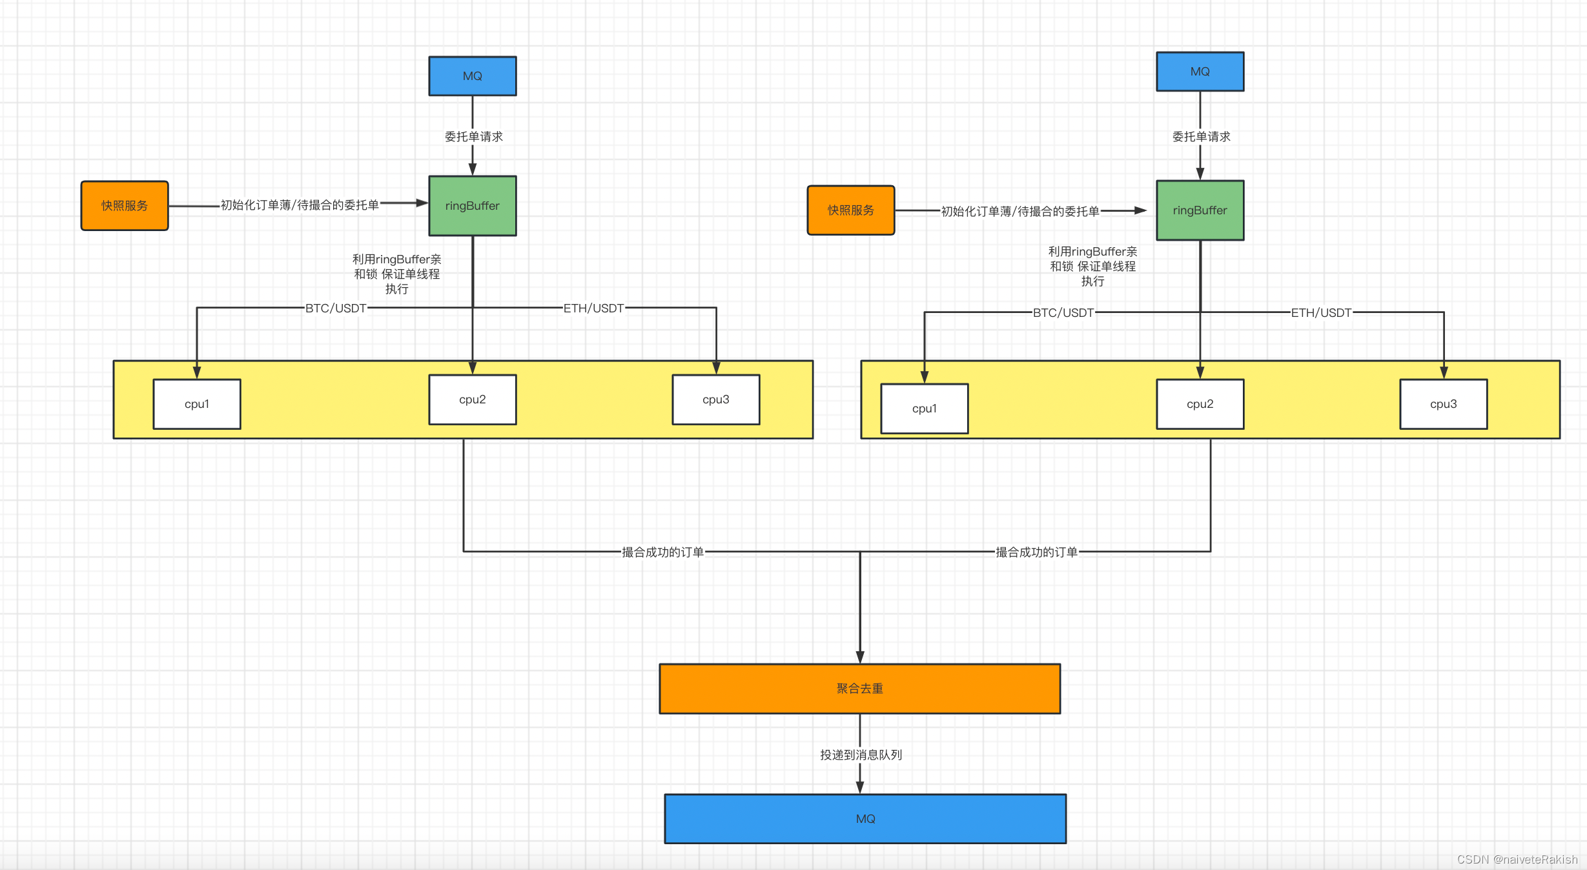Select the left orange 快照服务 box
1587x870 pixels.
pos(125,206)
